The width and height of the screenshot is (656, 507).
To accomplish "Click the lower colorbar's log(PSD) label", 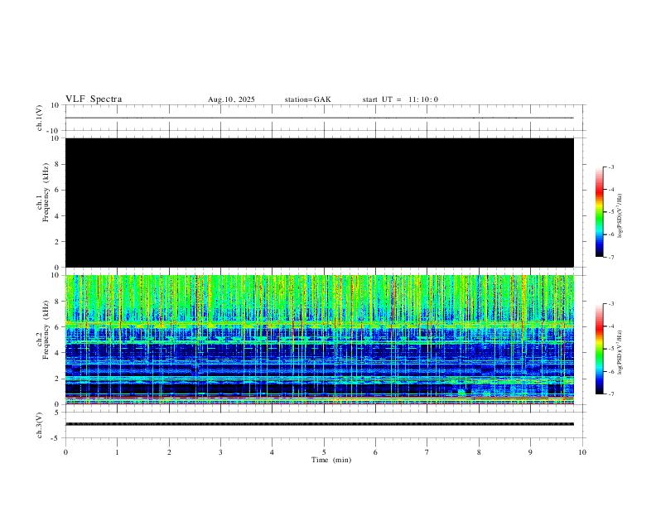I will (620, 353).
